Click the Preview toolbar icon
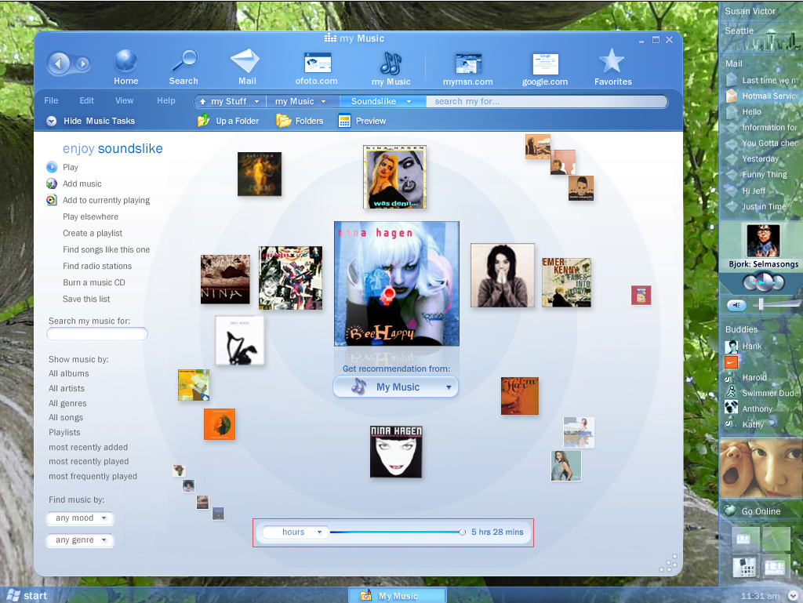Image resolution: width=803 pixels, height=603 pixels. pyautogui.click(x=345, y=121)
